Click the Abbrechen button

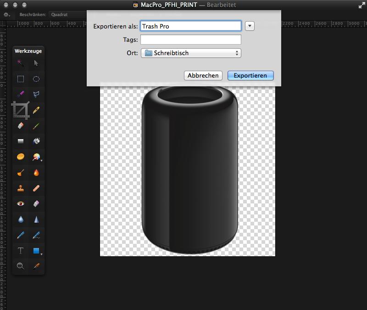[203, 75]
